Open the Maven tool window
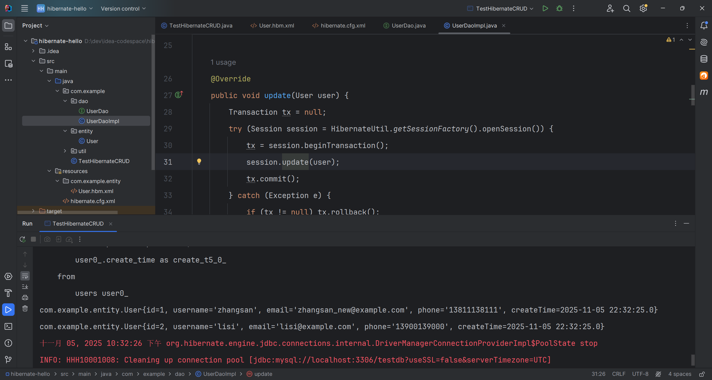The width and height of the screenshot is (712, 380). tap(704, 92)
